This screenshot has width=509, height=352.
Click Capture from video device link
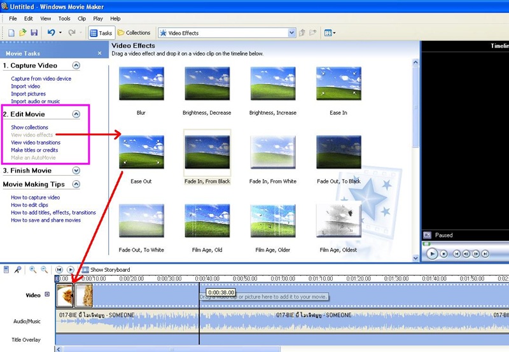click(x=41, y=78)
